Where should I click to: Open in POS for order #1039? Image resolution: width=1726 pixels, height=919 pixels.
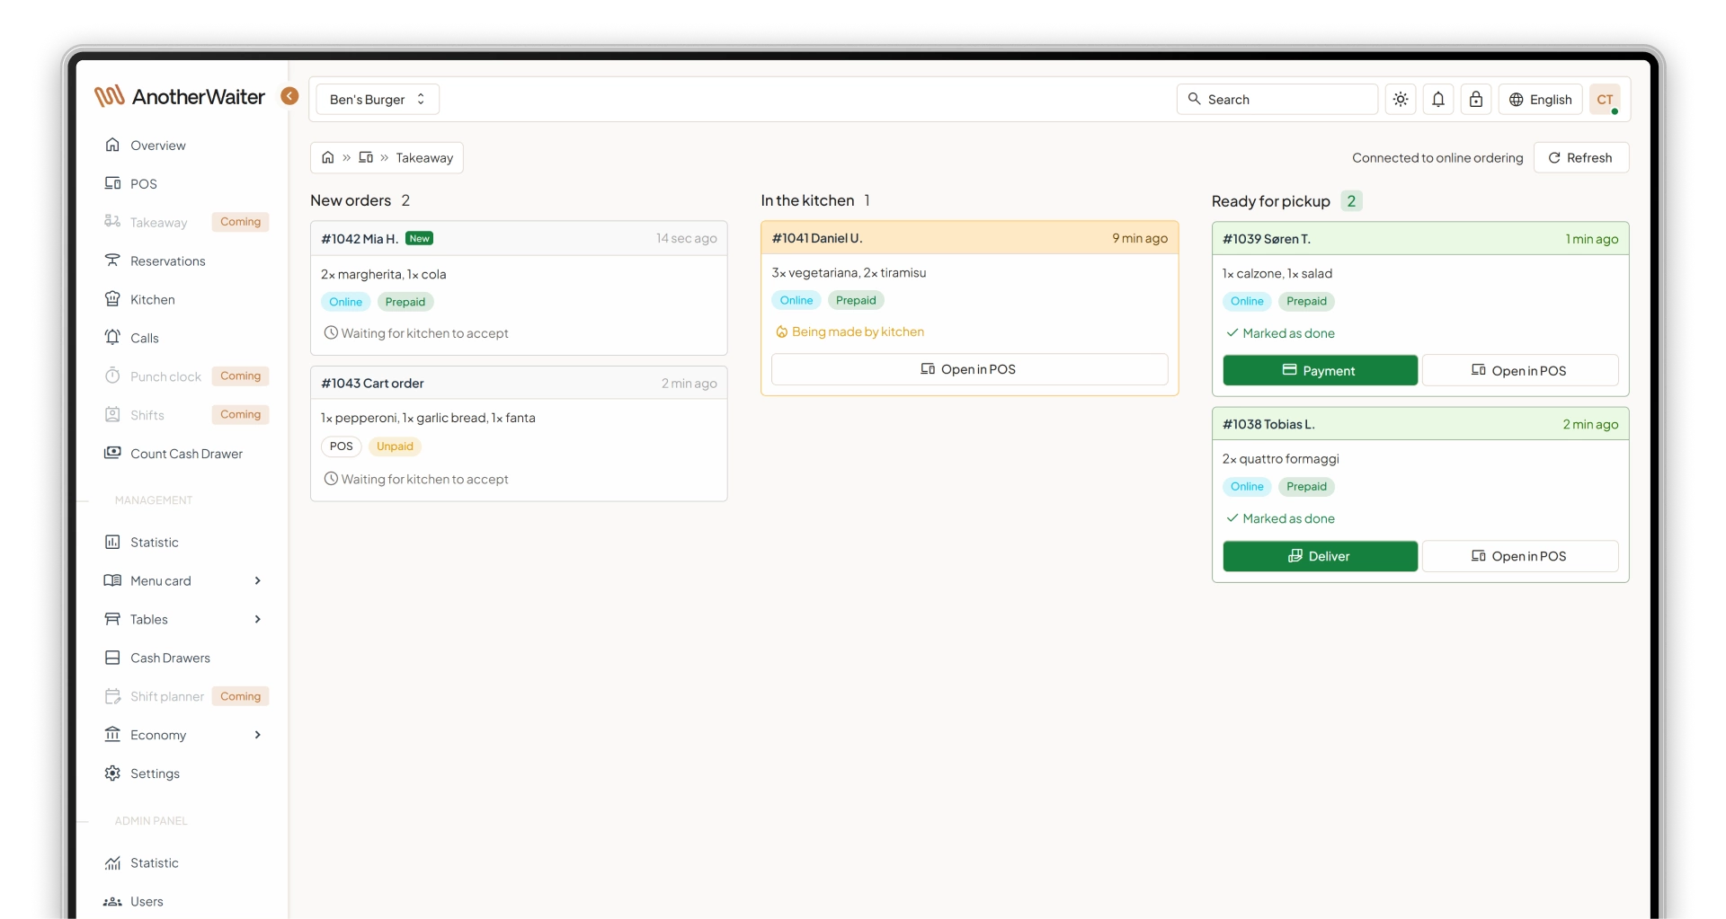coord(1520,371)
